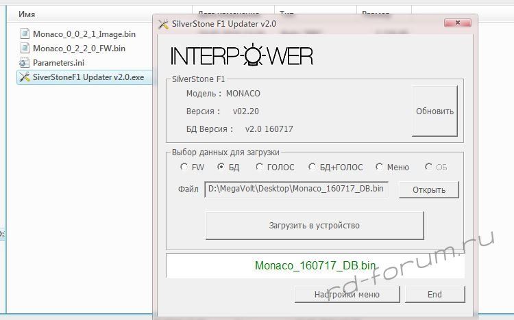This screenshot has height=320, width=514.
Task: Click the Файл path input field
Action: tap(296, 189)
